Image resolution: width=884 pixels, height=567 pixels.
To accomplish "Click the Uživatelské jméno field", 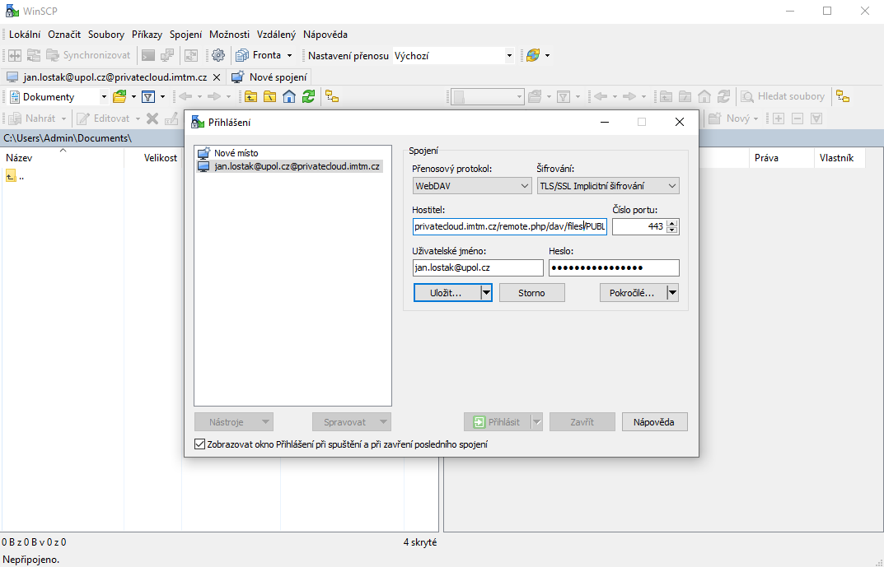I will pos(478,267).
